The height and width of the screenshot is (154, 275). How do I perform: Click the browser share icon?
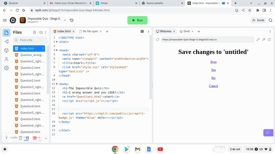[x=243, y=10]
